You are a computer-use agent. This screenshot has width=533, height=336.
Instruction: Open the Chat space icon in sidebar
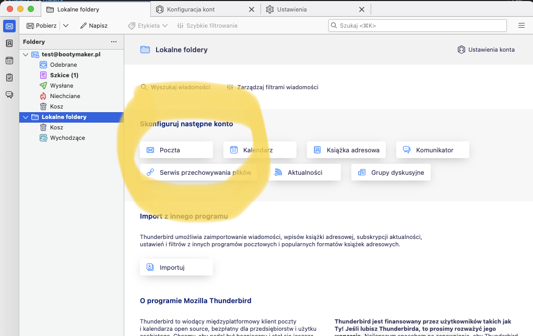point(9,94)
